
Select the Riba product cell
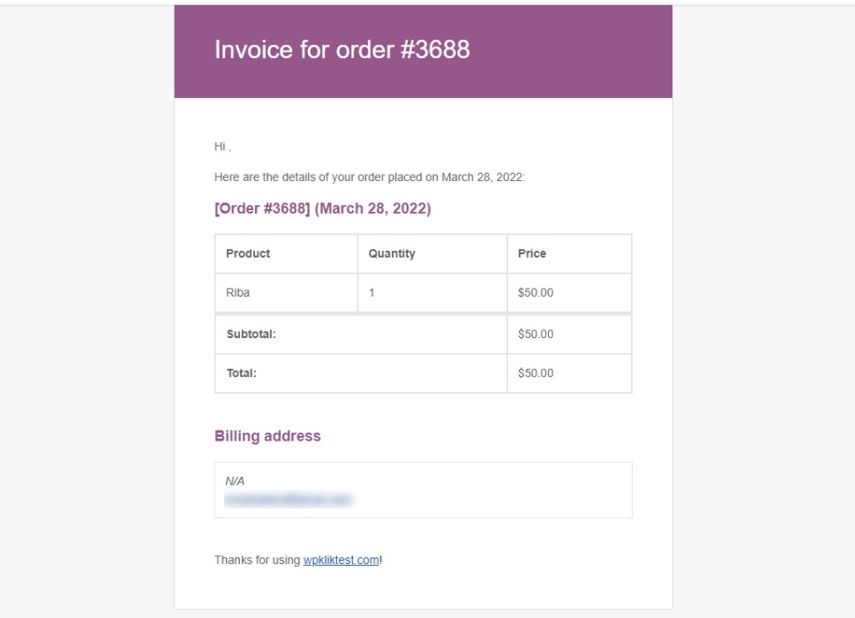click(x=286, y=293)
